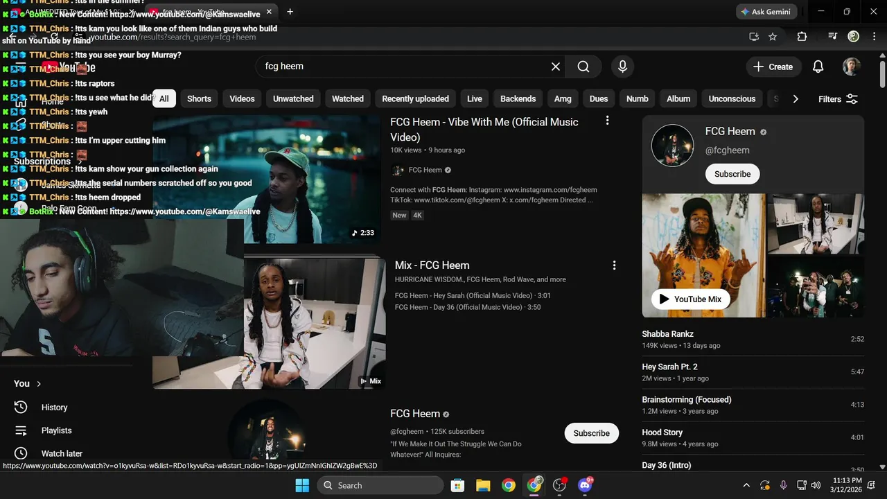Open the History sidebar link
Viewport: 887px width, 499px height.
[54, 408]
